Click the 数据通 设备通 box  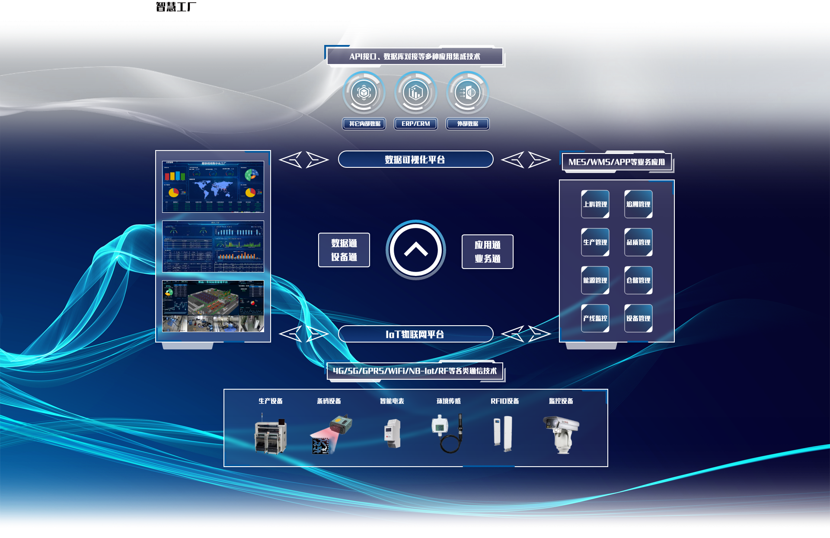344,250
